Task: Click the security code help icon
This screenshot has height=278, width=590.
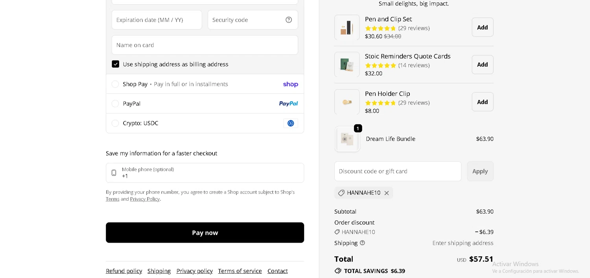Action: pos(289,20)
